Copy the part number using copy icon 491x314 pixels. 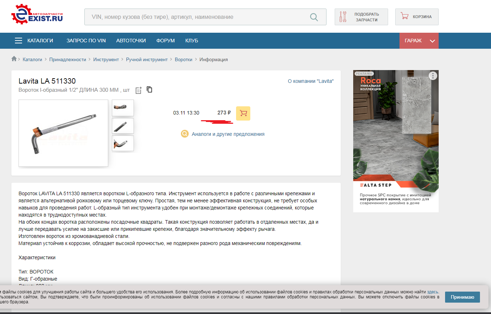(150, 89)
